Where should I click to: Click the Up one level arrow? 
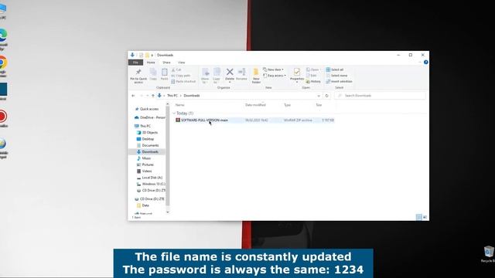pyautogui.click(x=153, y=96)
